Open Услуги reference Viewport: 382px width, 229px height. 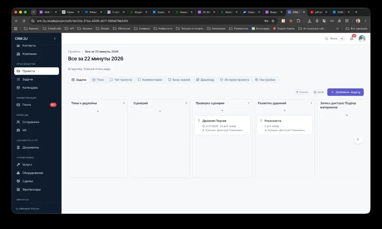coord(37,165)
